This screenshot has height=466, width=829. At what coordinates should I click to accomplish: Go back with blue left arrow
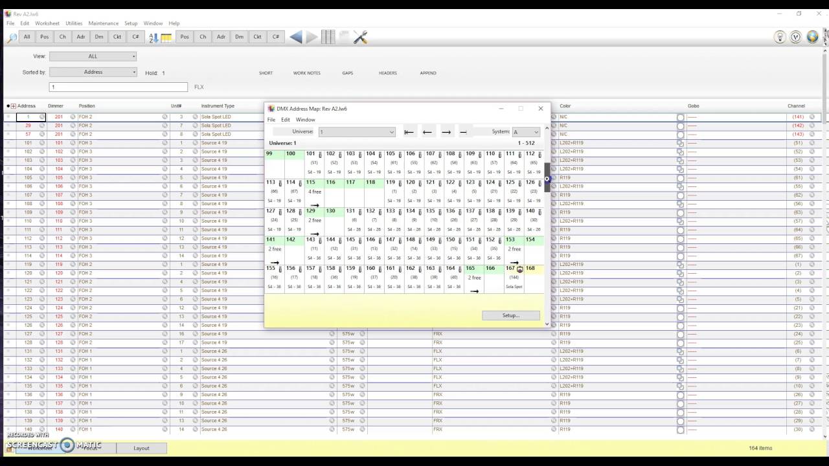[296, 38]
